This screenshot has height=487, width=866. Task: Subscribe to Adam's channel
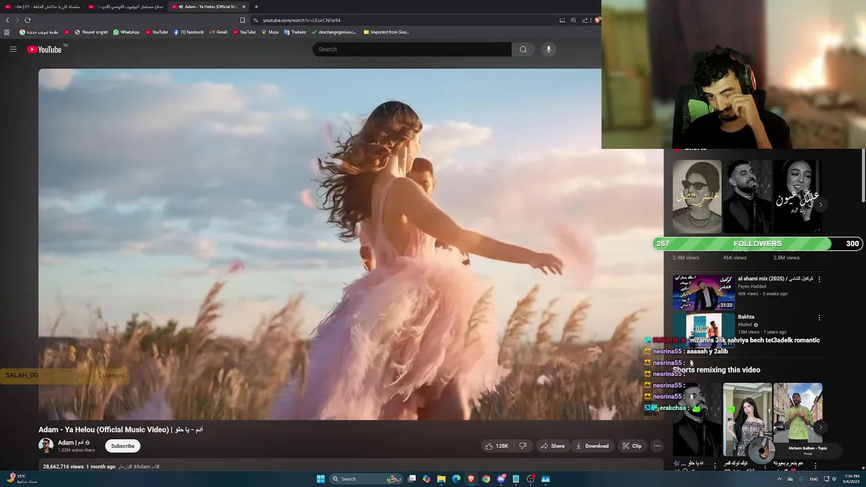[x=122, y=446]
